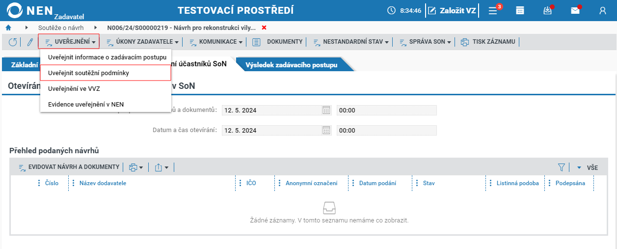This screenshot has width=617, height=249.
Task: Click the refresh icon in toolbar
Action: pyautogui.click(x=13, y=42)
